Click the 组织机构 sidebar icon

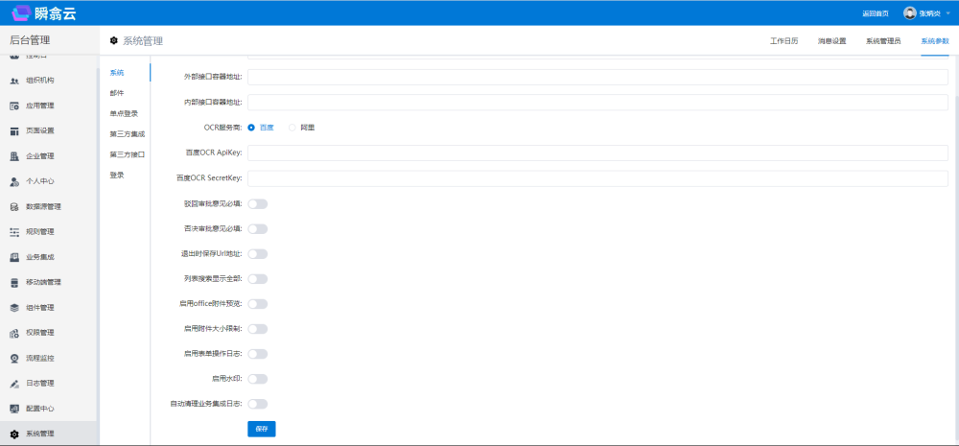click(x=14, y=81)
